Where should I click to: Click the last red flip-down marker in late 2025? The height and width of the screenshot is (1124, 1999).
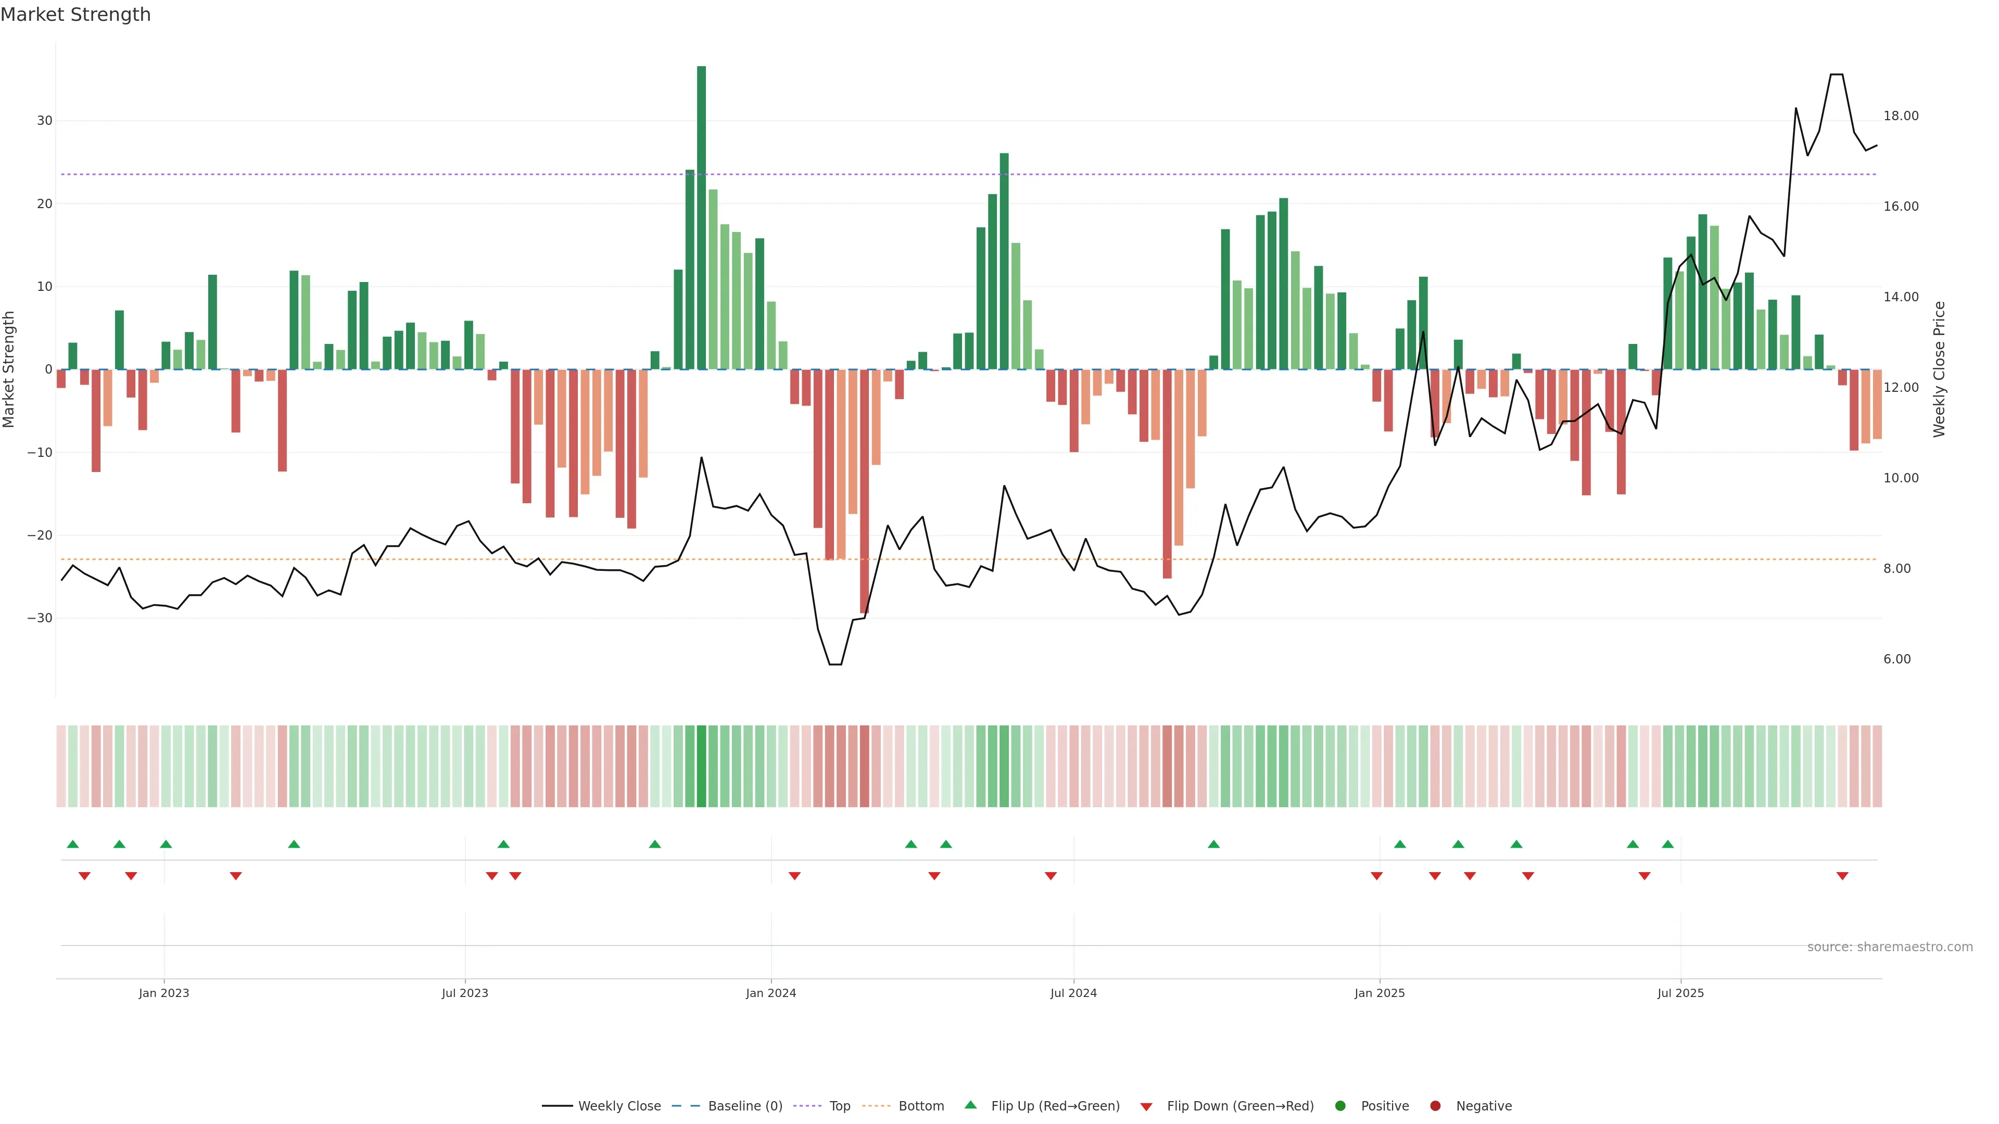click(x=1842, y=876)
